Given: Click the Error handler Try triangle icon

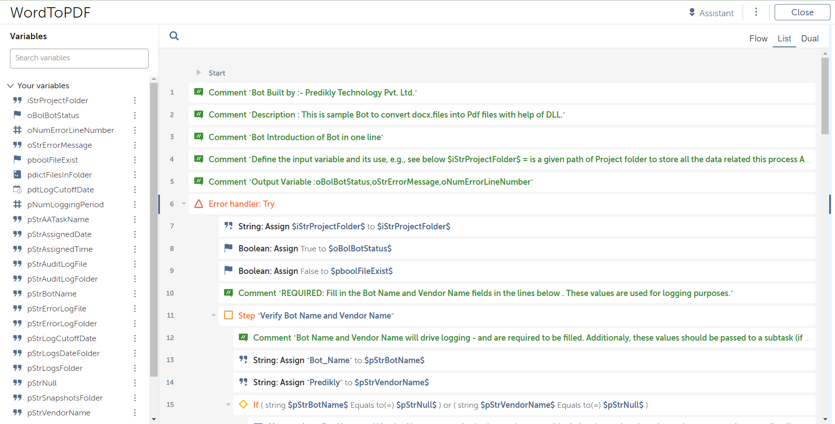Looking at the screenshot, I should (198, 204).
